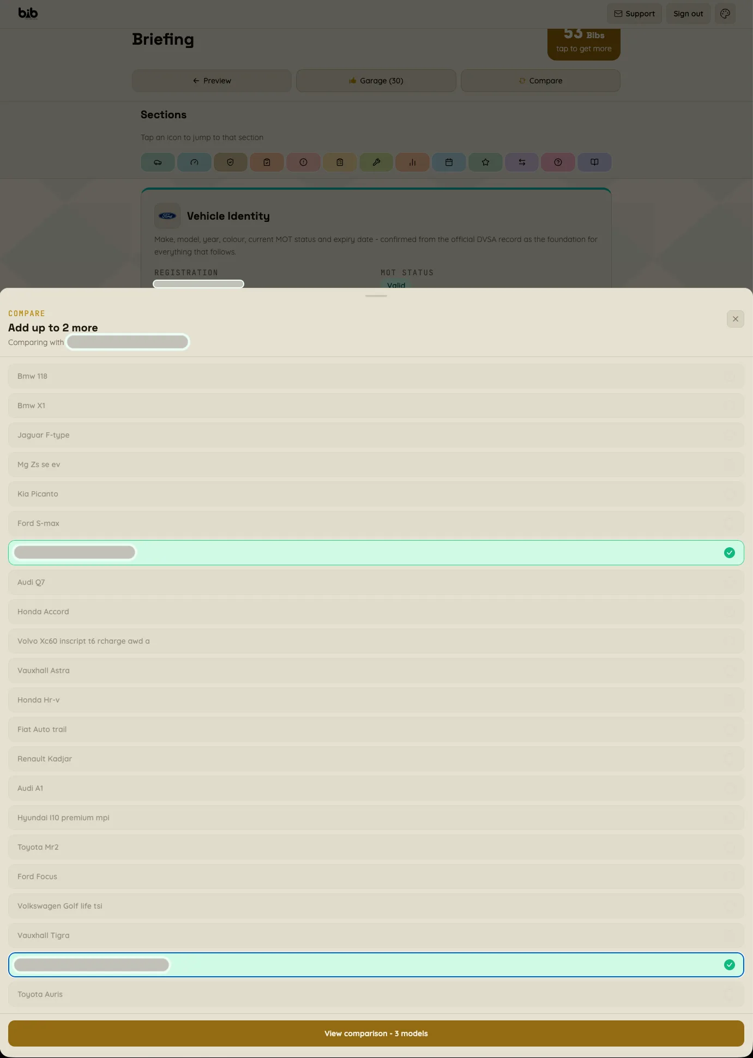The width and height of the screenshot is (753, 1058).
Task: Choose Honda Hr-v from the list
Action: pyautogui.click(x=376, y=700)
